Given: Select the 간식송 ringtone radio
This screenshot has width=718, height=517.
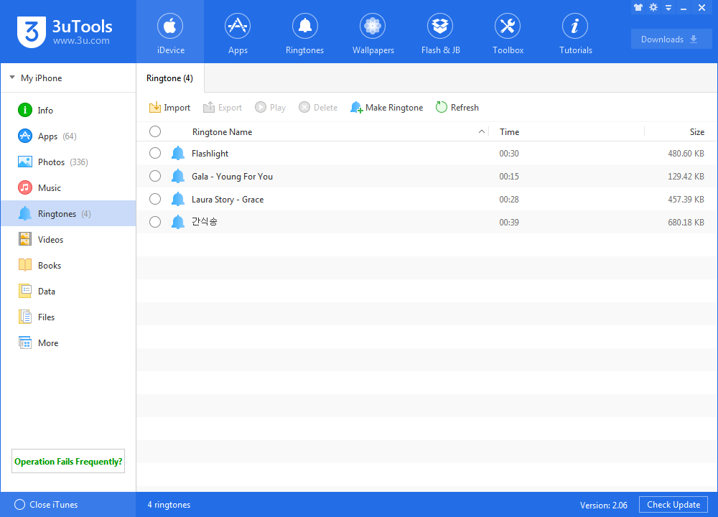Looking at the screenshot, I should (155, 222).
